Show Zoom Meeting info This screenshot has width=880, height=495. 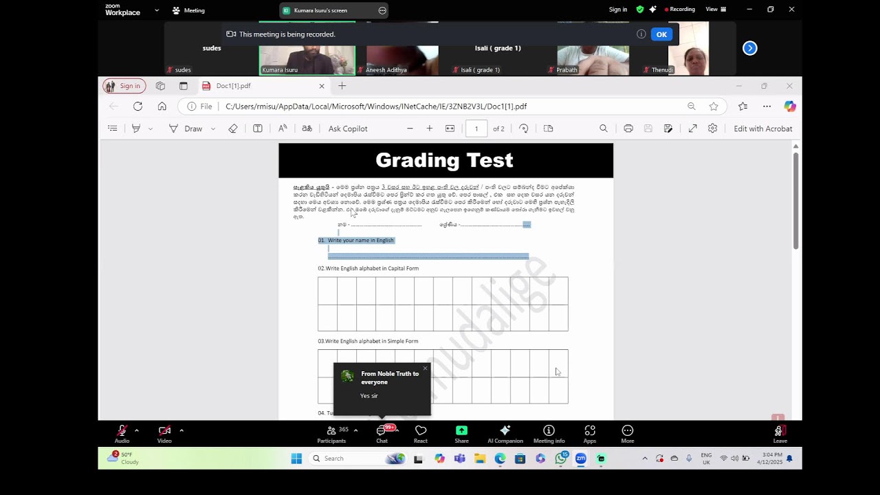[549, 434]
